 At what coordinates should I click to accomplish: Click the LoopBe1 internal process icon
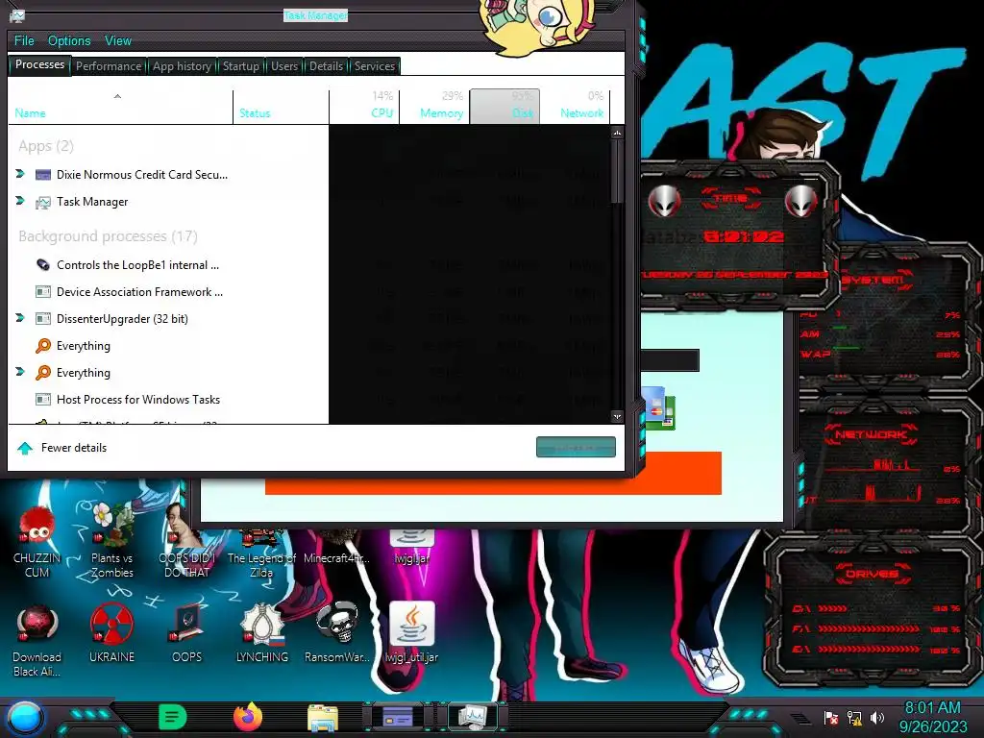click(42, 265)
